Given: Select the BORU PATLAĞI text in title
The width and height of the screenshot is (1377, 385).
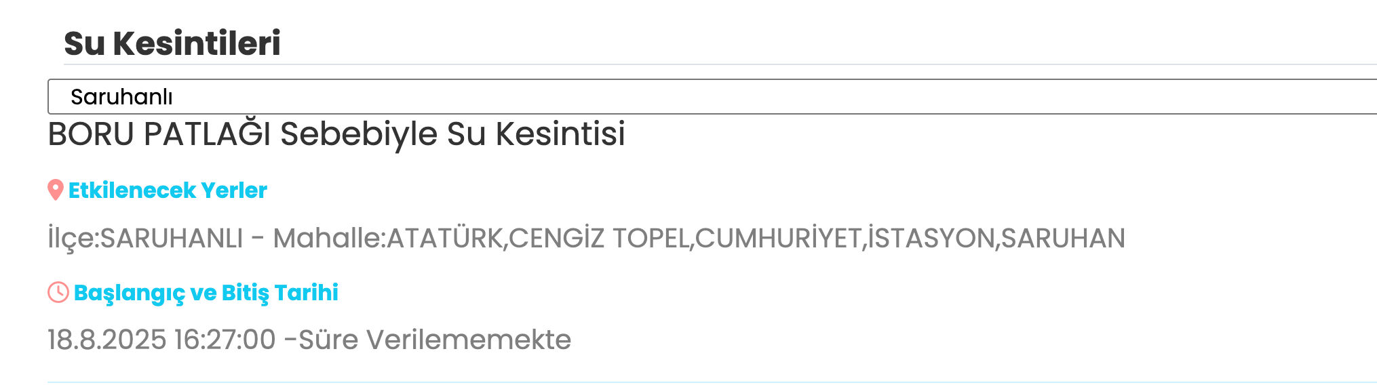Looking at the screenshot, I should tap(159, 134).
